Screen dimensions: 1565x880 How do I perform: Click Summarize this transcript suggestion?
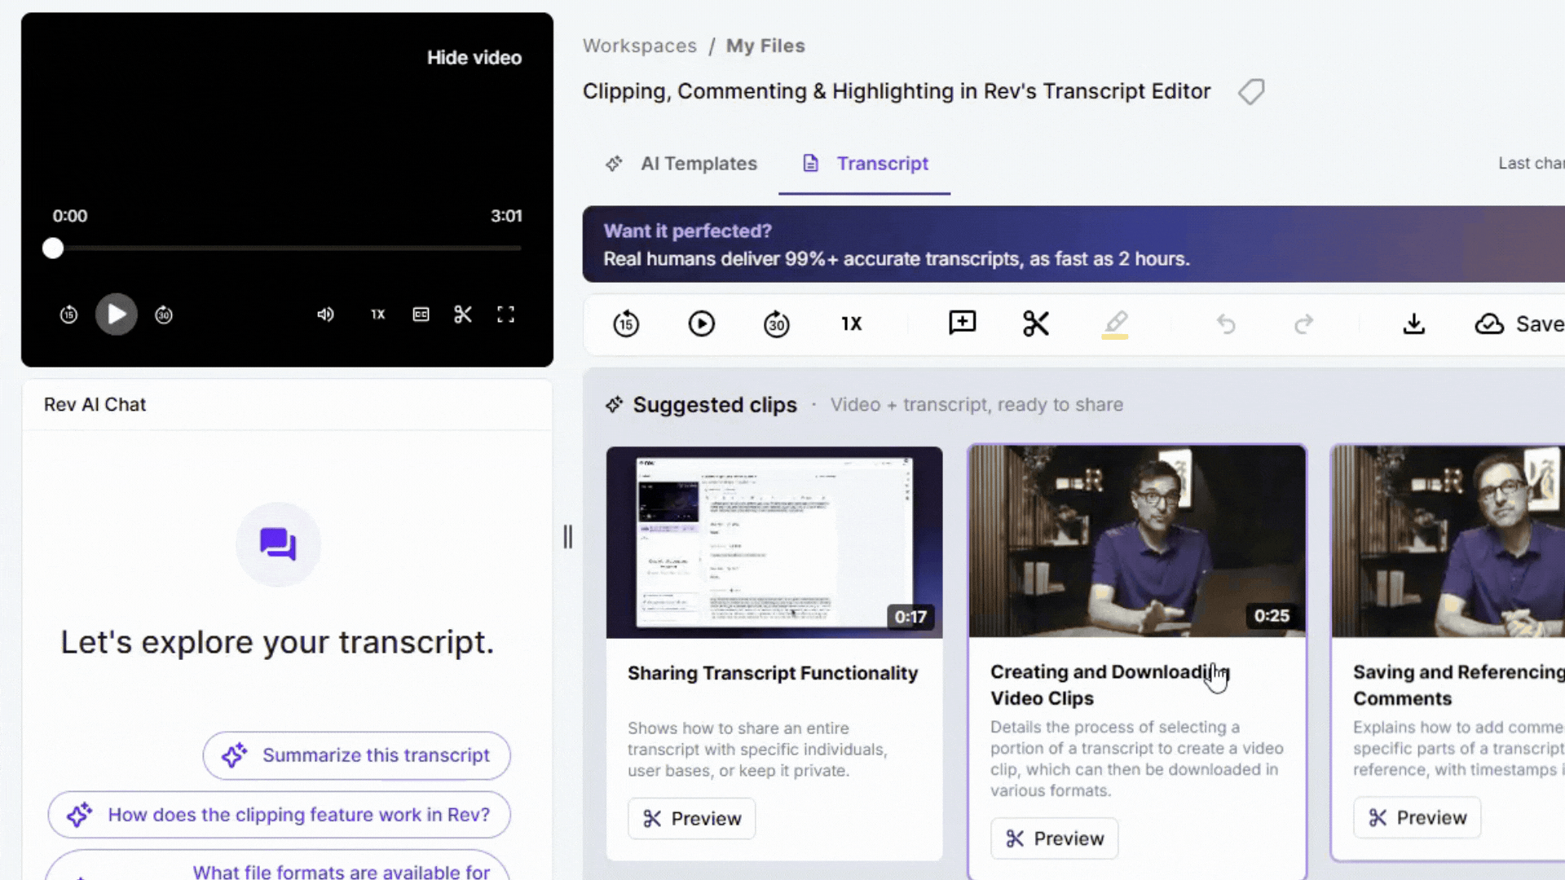[x=356, y=755]
